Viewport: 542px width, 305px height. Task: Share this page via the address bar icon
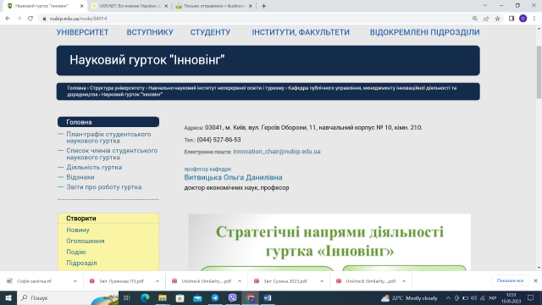486,19
